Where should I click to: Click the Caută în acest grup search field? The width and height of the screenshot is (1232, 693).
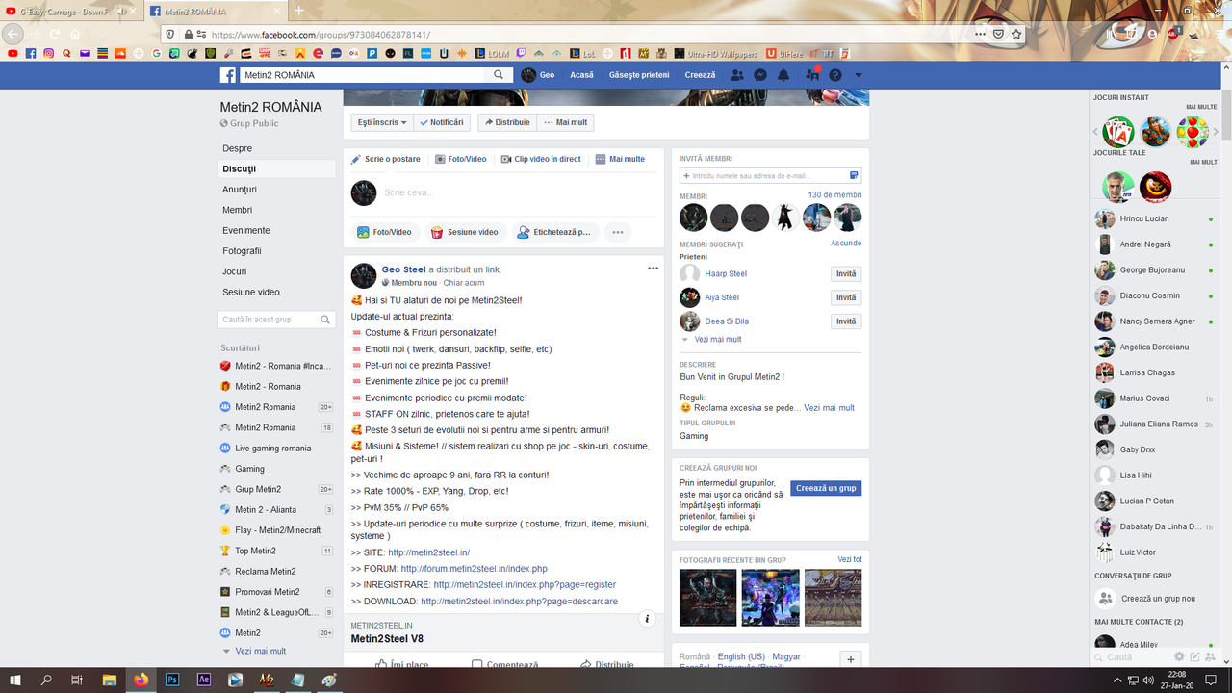(275, 319)
